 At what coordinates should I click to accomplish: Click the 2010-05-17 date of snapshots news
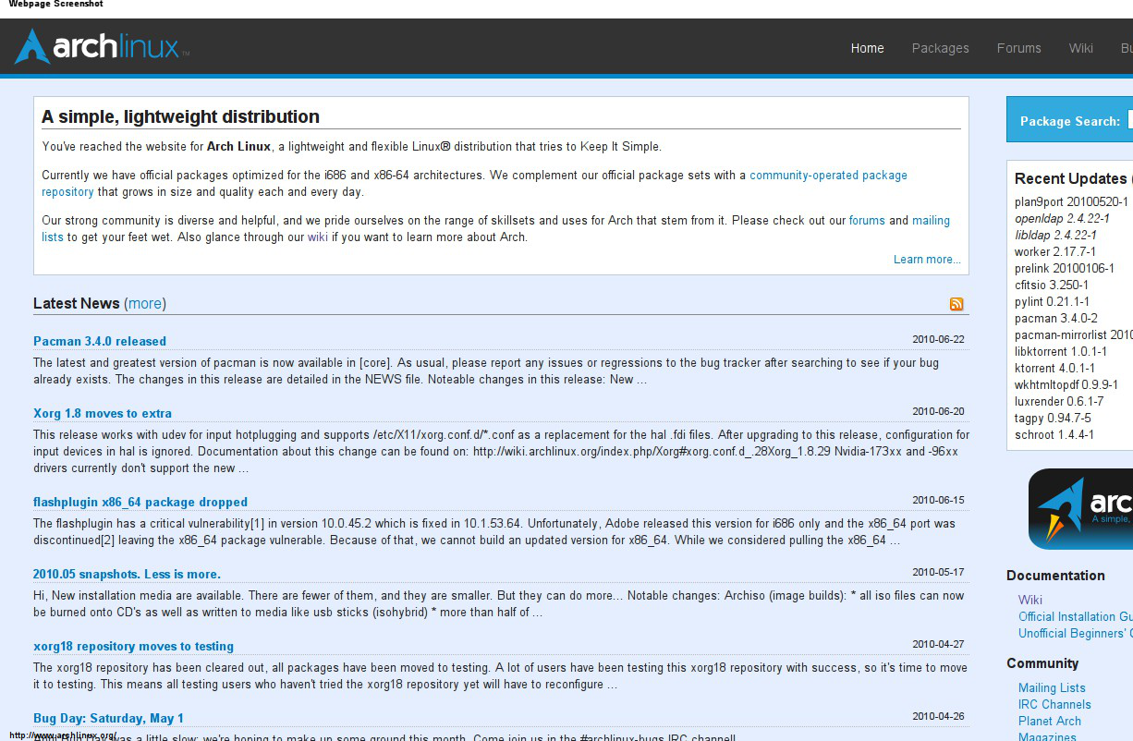coord(938,572)
